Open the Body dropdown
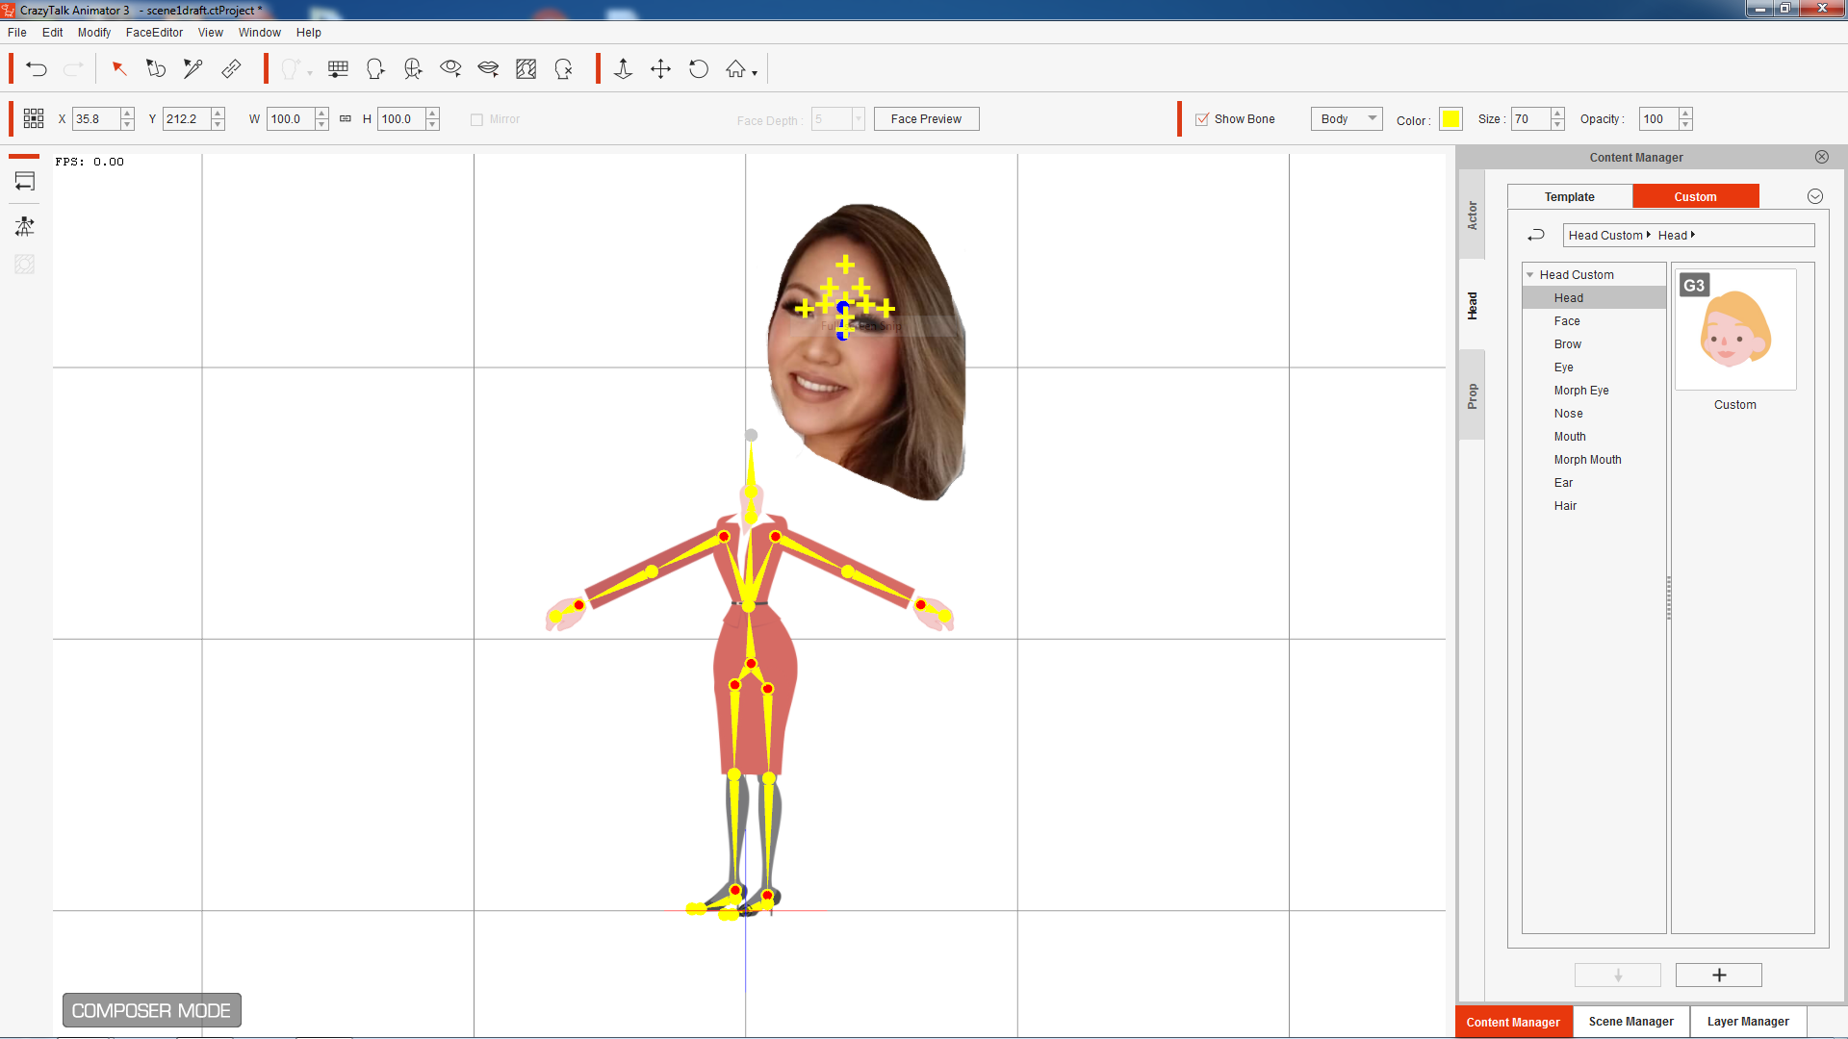Viewport: 1848px width, 1039px height. point(1347,118)
